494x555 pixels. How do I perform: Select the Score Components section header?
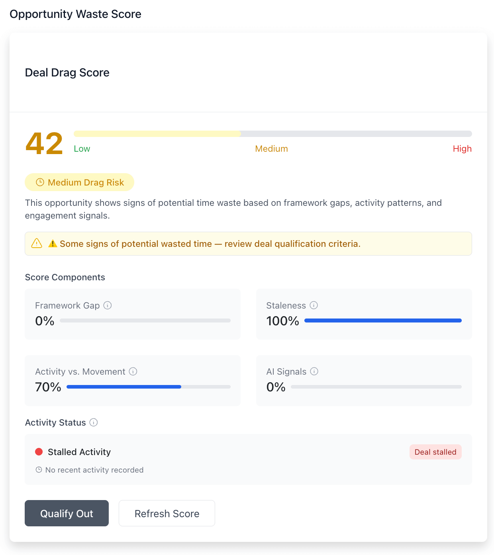pyautogui.click(x=65, y=277)
